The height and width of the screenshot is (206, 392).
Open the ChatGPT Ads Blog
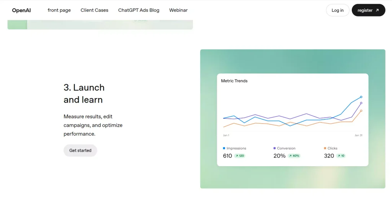point(139,10)
